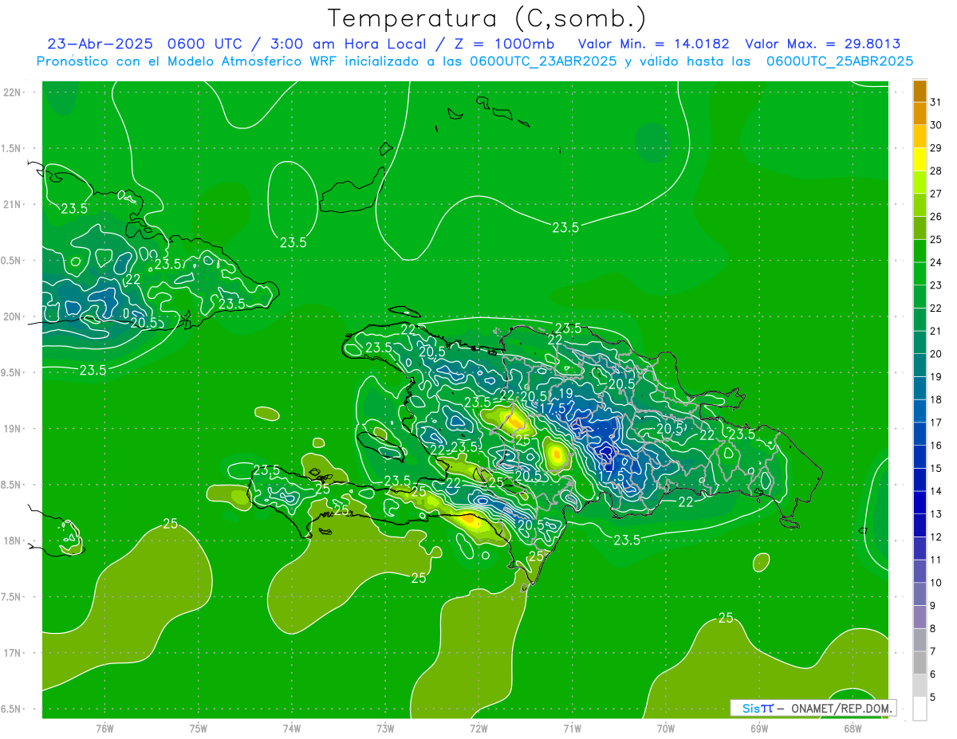
Task: Click the color scale label "24"
Action: pos(936,262)
